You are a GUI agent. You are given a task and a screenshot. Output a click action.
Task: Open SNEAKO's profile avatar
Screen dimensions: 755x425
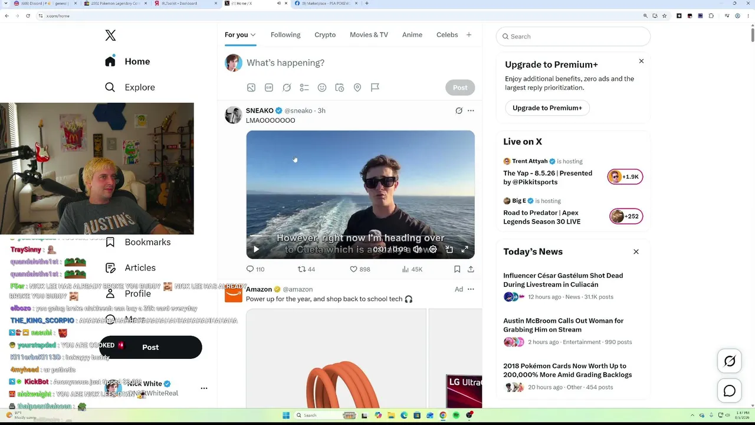[x=234, y=115]
